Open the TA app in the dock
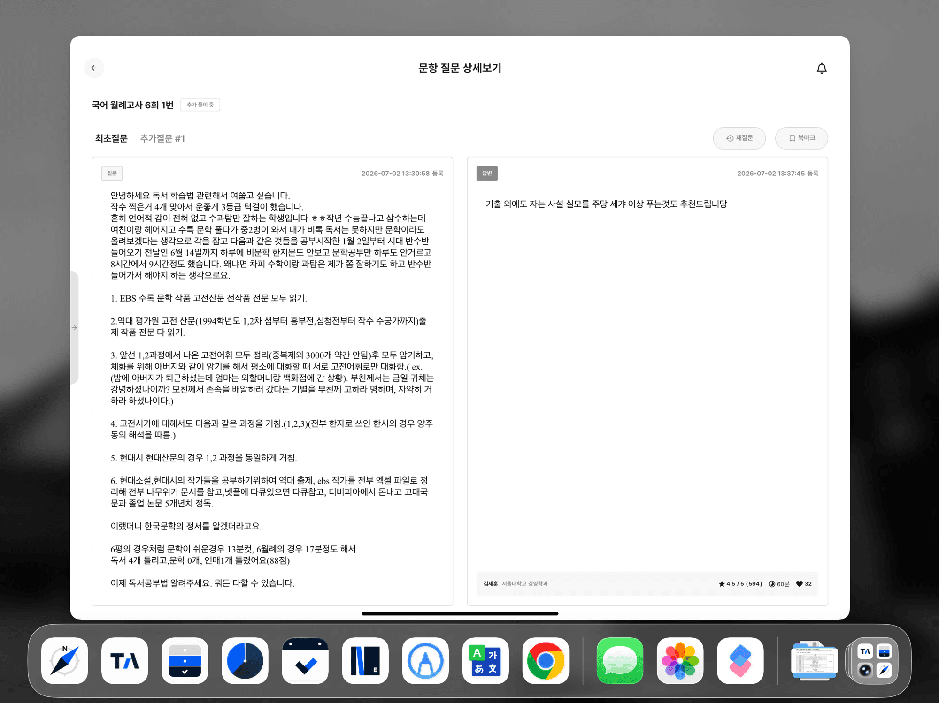 click(125, 661)
